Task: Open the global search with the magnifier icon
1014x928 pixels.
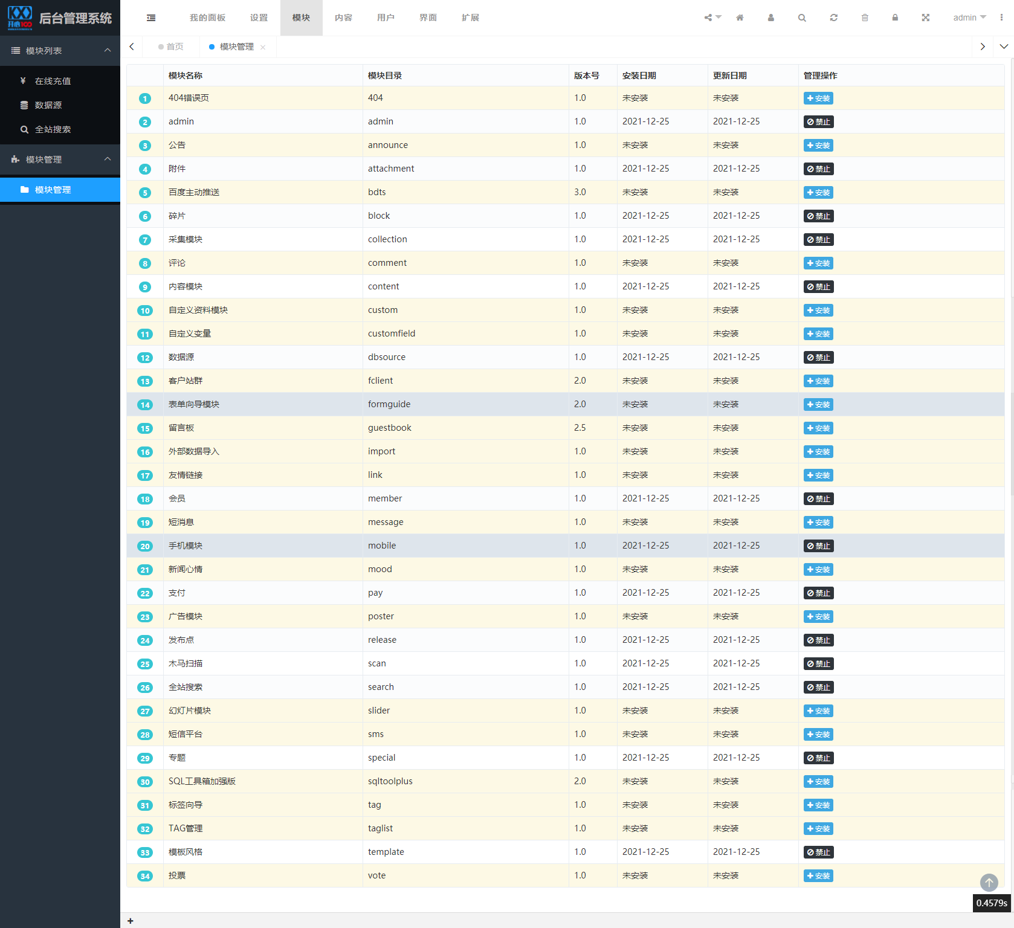Action: (802, 18)
